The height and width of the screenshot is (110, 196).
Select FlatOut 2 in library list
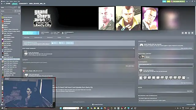(6, 27)
